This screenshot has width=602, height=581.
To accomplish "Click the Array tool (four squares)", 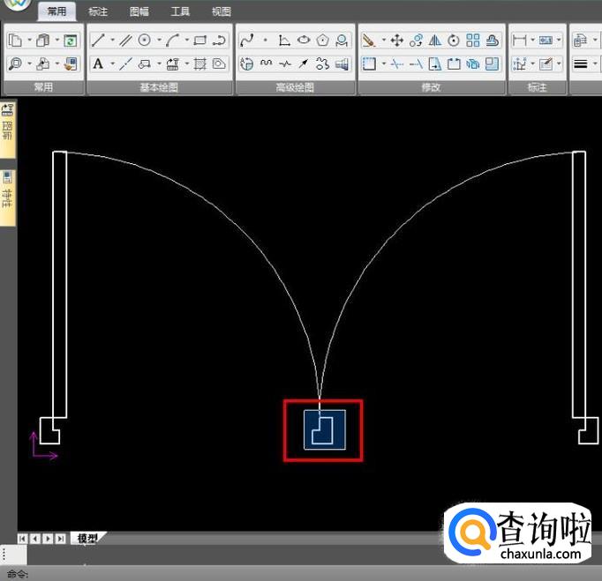I will pyautogui.click(x=473, y=41).
